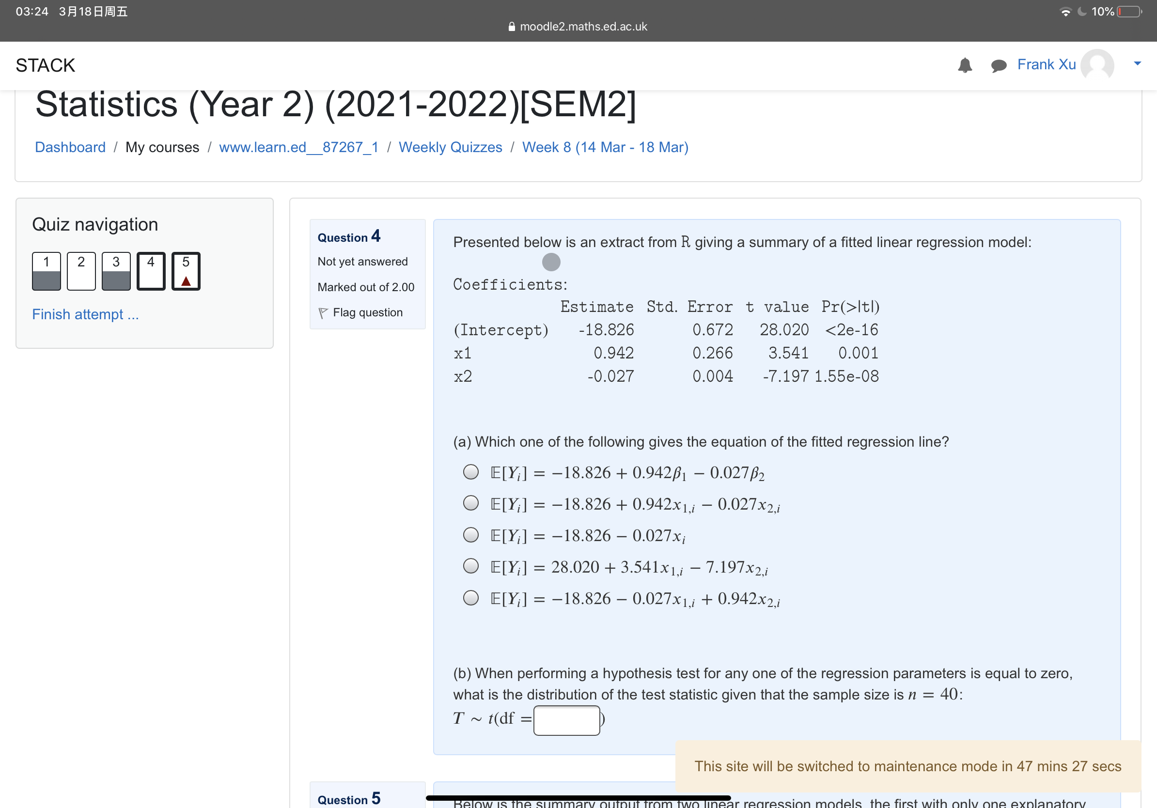Expand the www.learn.ed__87267_1 breadcrumb
Image resolution: width=1157 pixels, height=808 pixels.
pyautogui.click(x=299, y=147)
